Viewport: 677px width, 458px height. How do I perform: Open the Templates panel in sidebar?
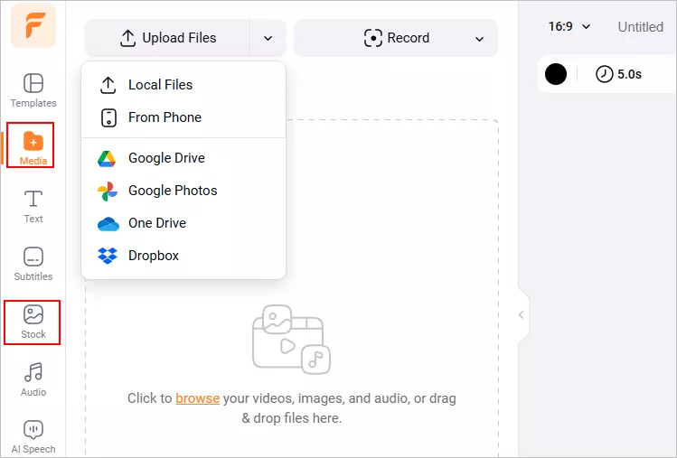(33, 90)
